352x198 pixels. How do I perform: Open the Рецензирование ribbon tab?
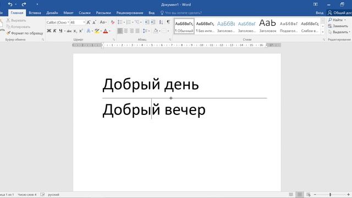tap(130, 13)
